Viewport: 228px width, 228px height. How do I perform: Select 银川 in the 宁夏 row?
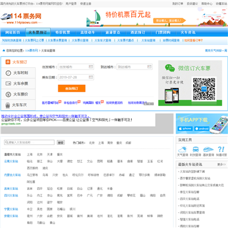[72, 209]
